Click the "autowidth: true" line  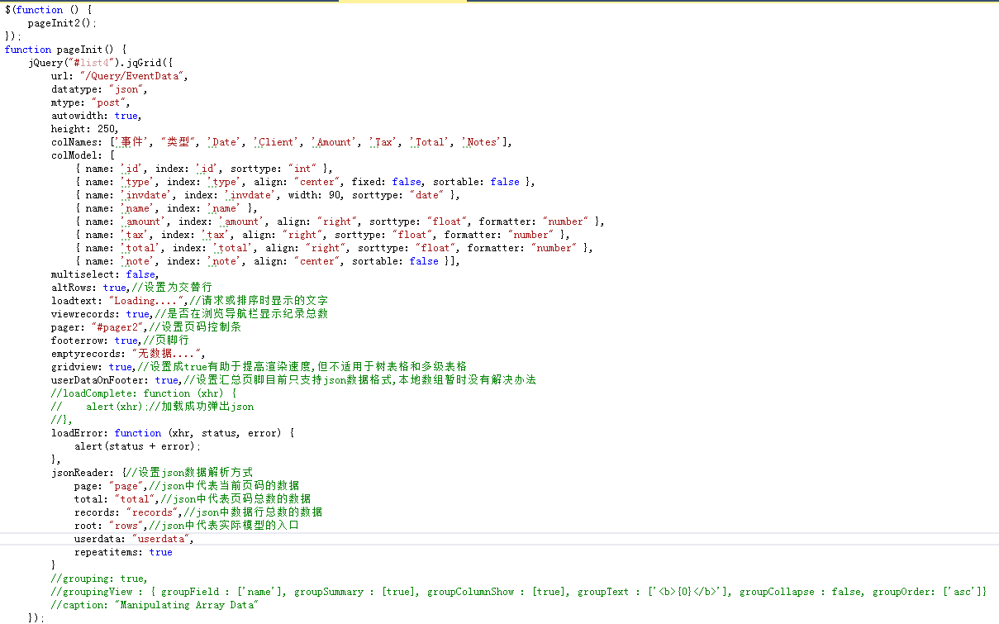tap(95, 116)
